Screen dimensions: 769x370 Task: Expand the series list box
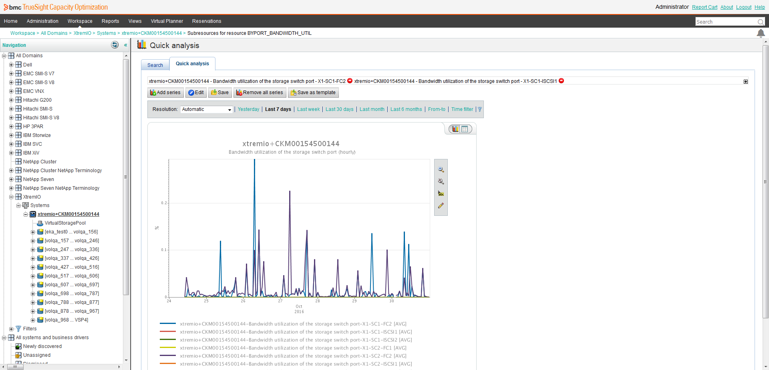[746, 82]
